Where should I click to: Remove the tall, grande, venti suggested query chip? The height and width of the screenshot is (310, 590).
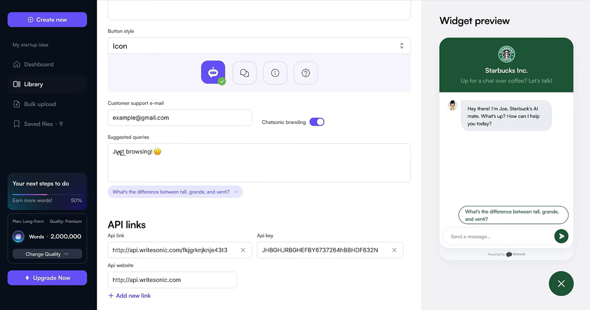click(x=236, y=192)
